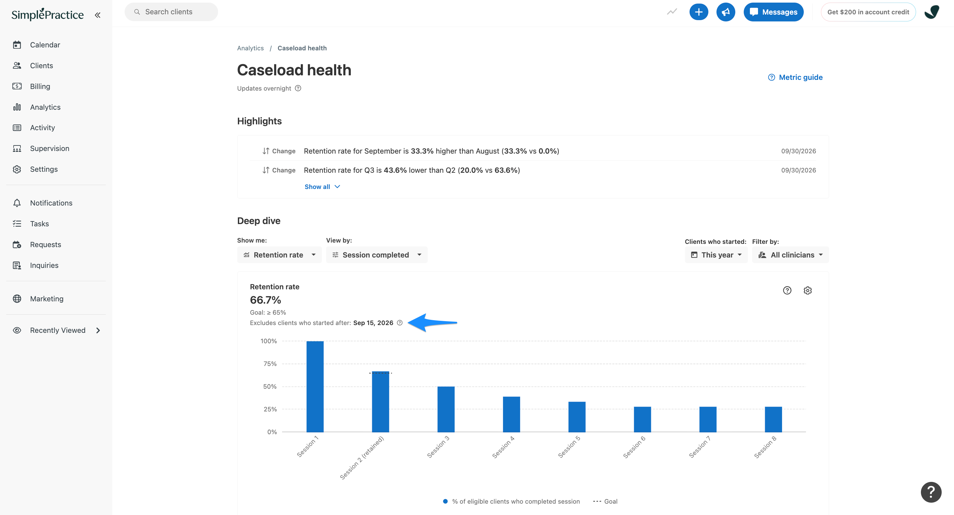Click the blue plus create button
Screen dimensions: 954x515
tap(698, 12)
